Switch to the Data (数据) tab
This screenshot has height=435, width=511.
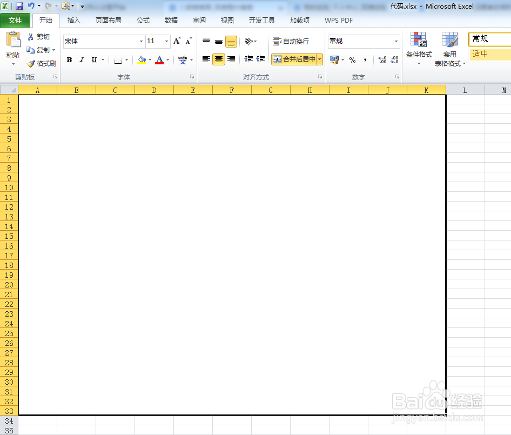pyautogui.click(x=171, y=21)
